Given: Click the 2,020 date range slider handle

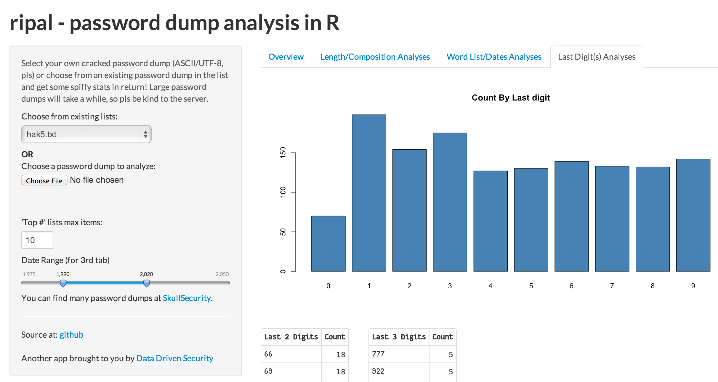Looking at the screenshot, I should click(x=146, y=283).
